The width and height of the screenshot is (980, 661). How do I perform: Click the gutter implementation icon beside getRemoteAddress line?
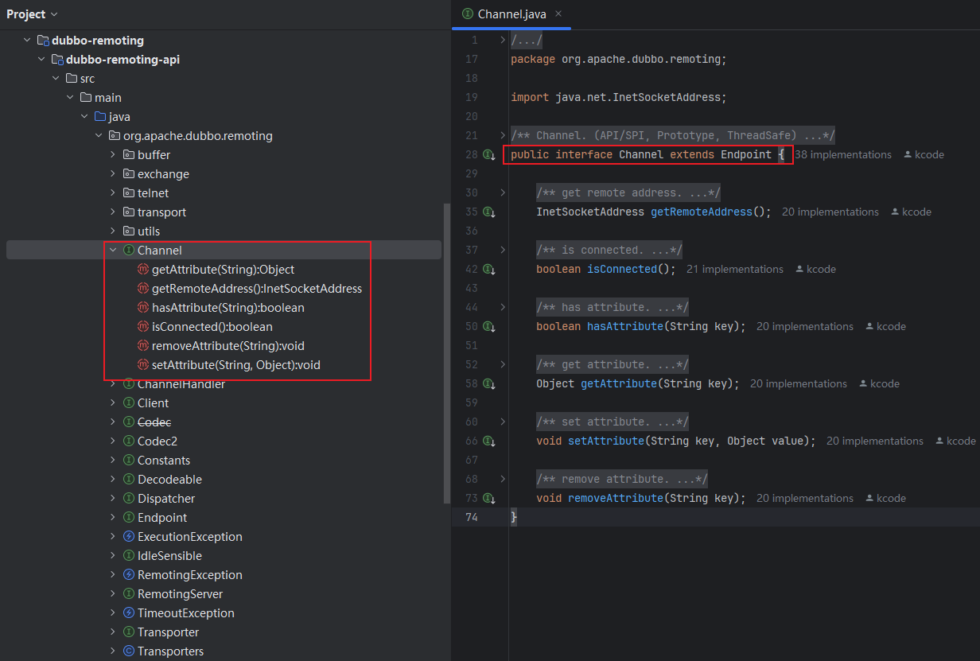pos(489,212)
